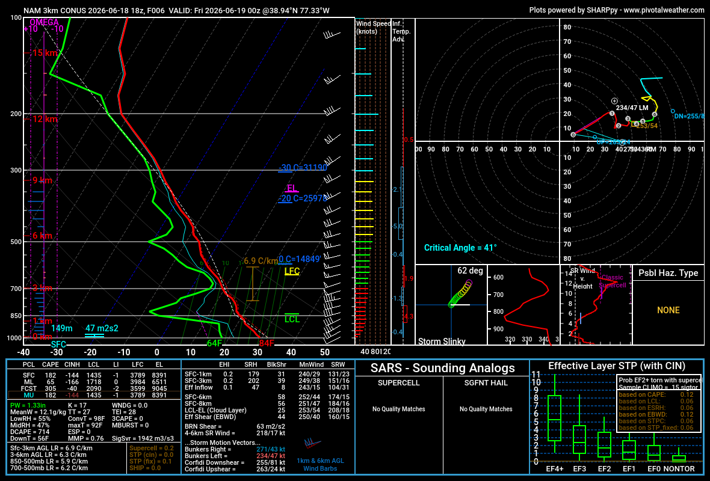Click the -30 C=31190' height label

coord(303,167)
